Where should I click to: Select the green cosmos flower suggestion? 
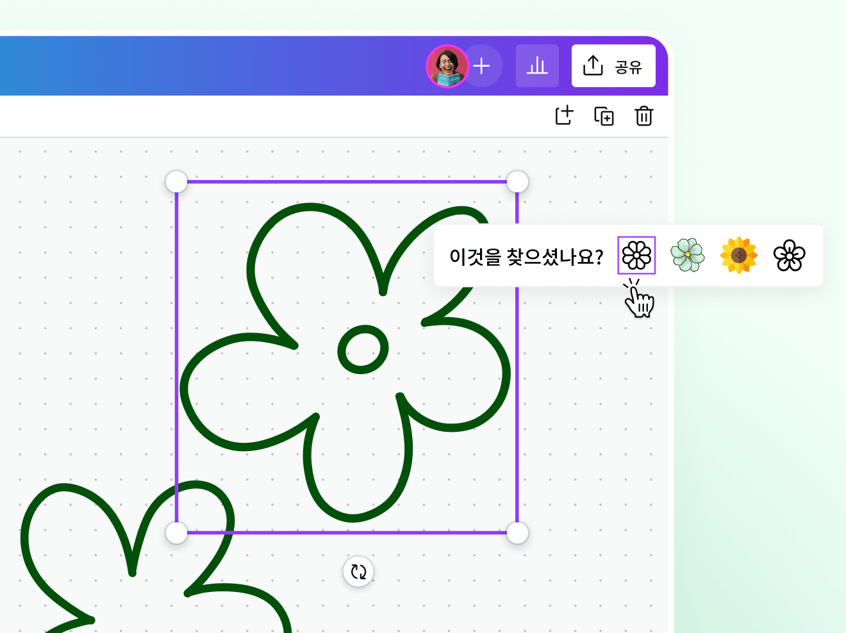click(688, 255)
